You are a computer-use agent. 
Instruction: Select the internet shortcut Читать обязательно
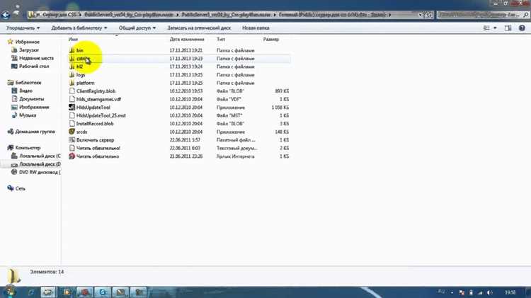98,156
